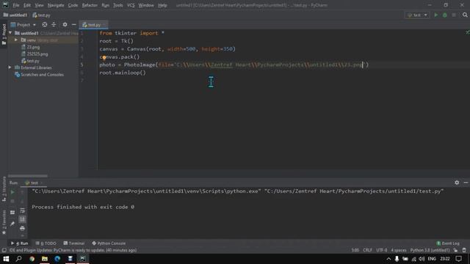Select the test tab in Run panel
This screenshot has width=470, height=264.
pos(34,183)
